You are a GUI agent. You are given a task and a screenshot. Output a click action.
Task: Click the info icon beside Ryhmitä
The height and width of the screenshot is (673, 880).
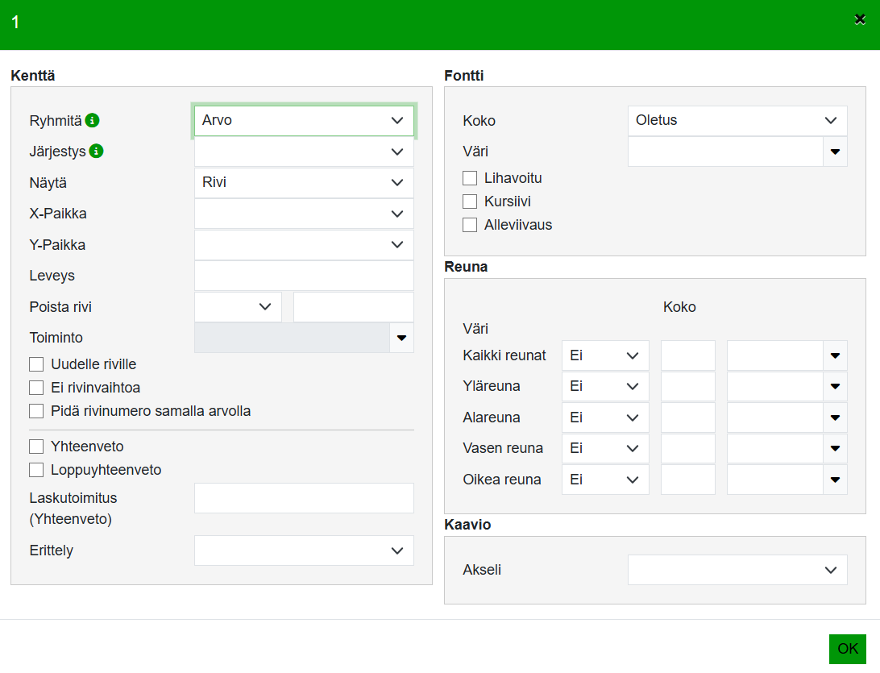pos(93,120)
